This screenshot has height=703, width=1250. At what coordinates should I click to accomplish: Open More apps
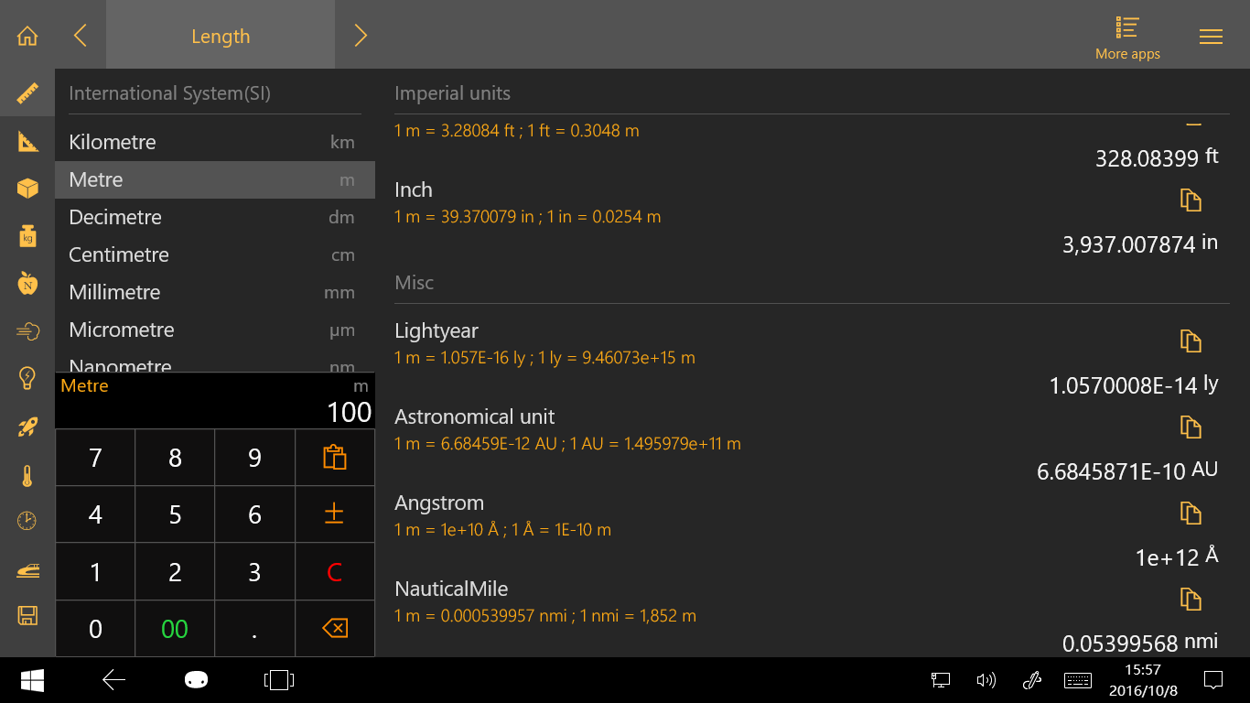pos(1127,38)
